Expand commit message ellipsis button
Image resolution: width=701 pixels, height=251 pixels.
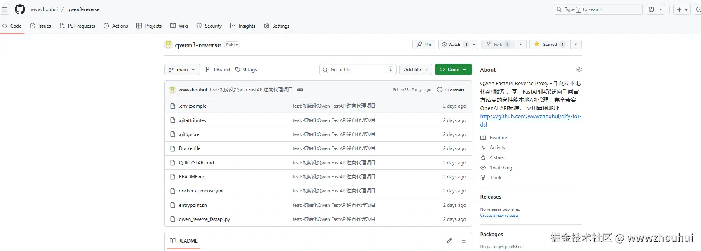(300, 90)
